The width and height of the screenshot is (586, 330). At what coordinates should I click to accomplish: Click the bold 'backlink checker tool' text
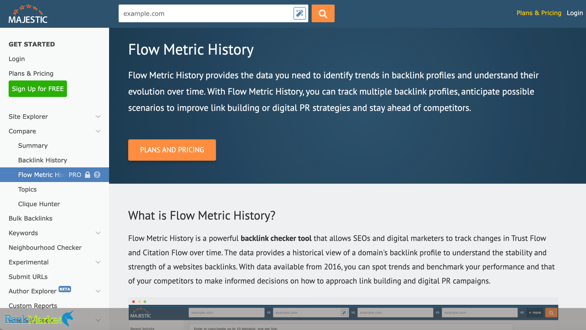coord(276,238)
